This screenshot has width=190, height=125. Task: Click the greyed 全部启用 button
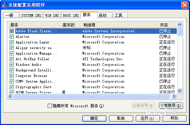point(143,106)
